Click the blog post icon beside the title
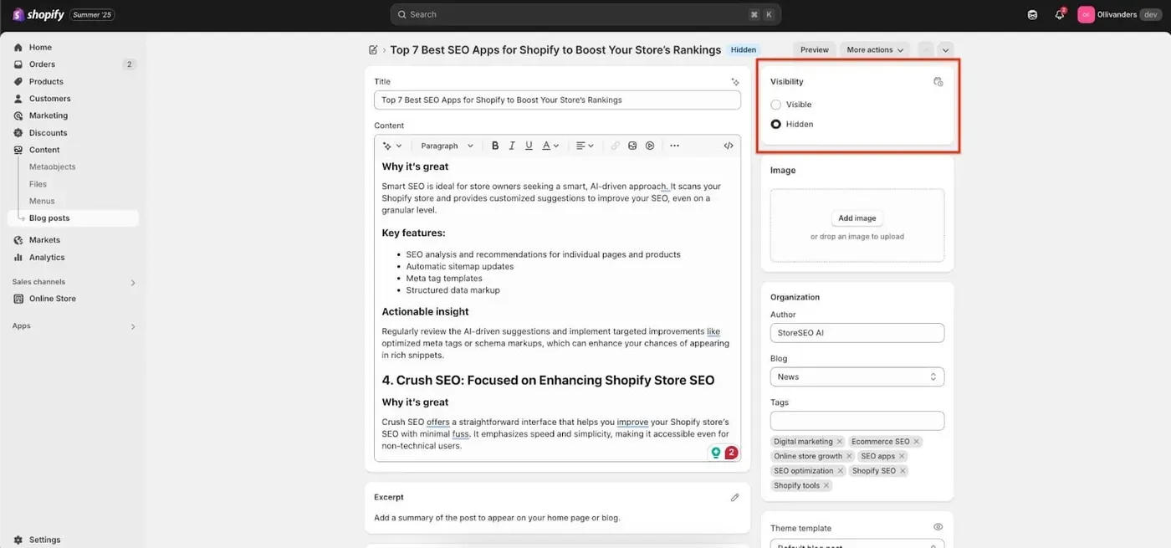1171x548 pixels. [x=373, y=50]
